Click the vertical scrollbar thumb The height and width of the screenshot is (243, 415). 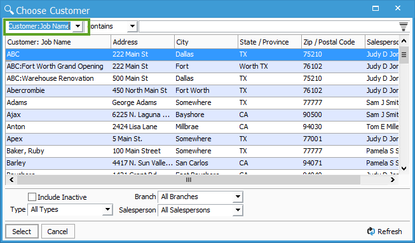[404, 55]
